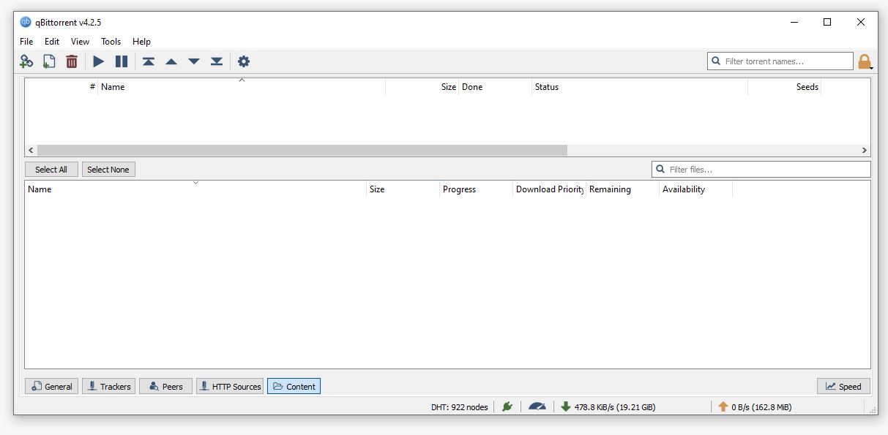Click DHT: 922 nodes status text
888x435 pixels.
pyautogui.click(x=460, y=407)
